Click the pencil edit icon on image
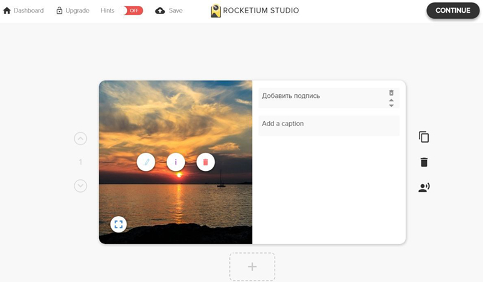The width and height of the screenshot is (483, 282). (x=146, y=162)
